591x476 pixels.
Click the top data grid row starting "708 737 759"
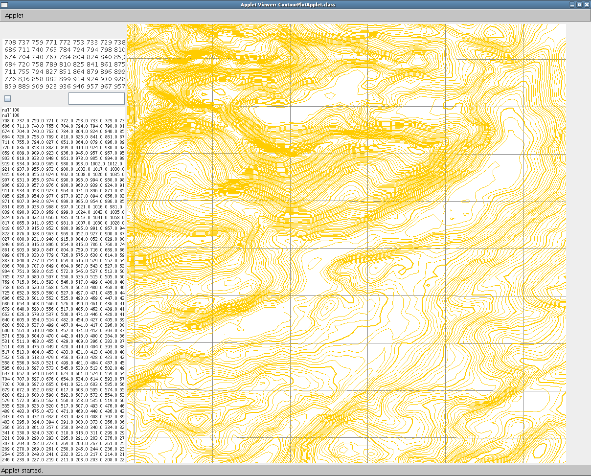coord(64,43)
